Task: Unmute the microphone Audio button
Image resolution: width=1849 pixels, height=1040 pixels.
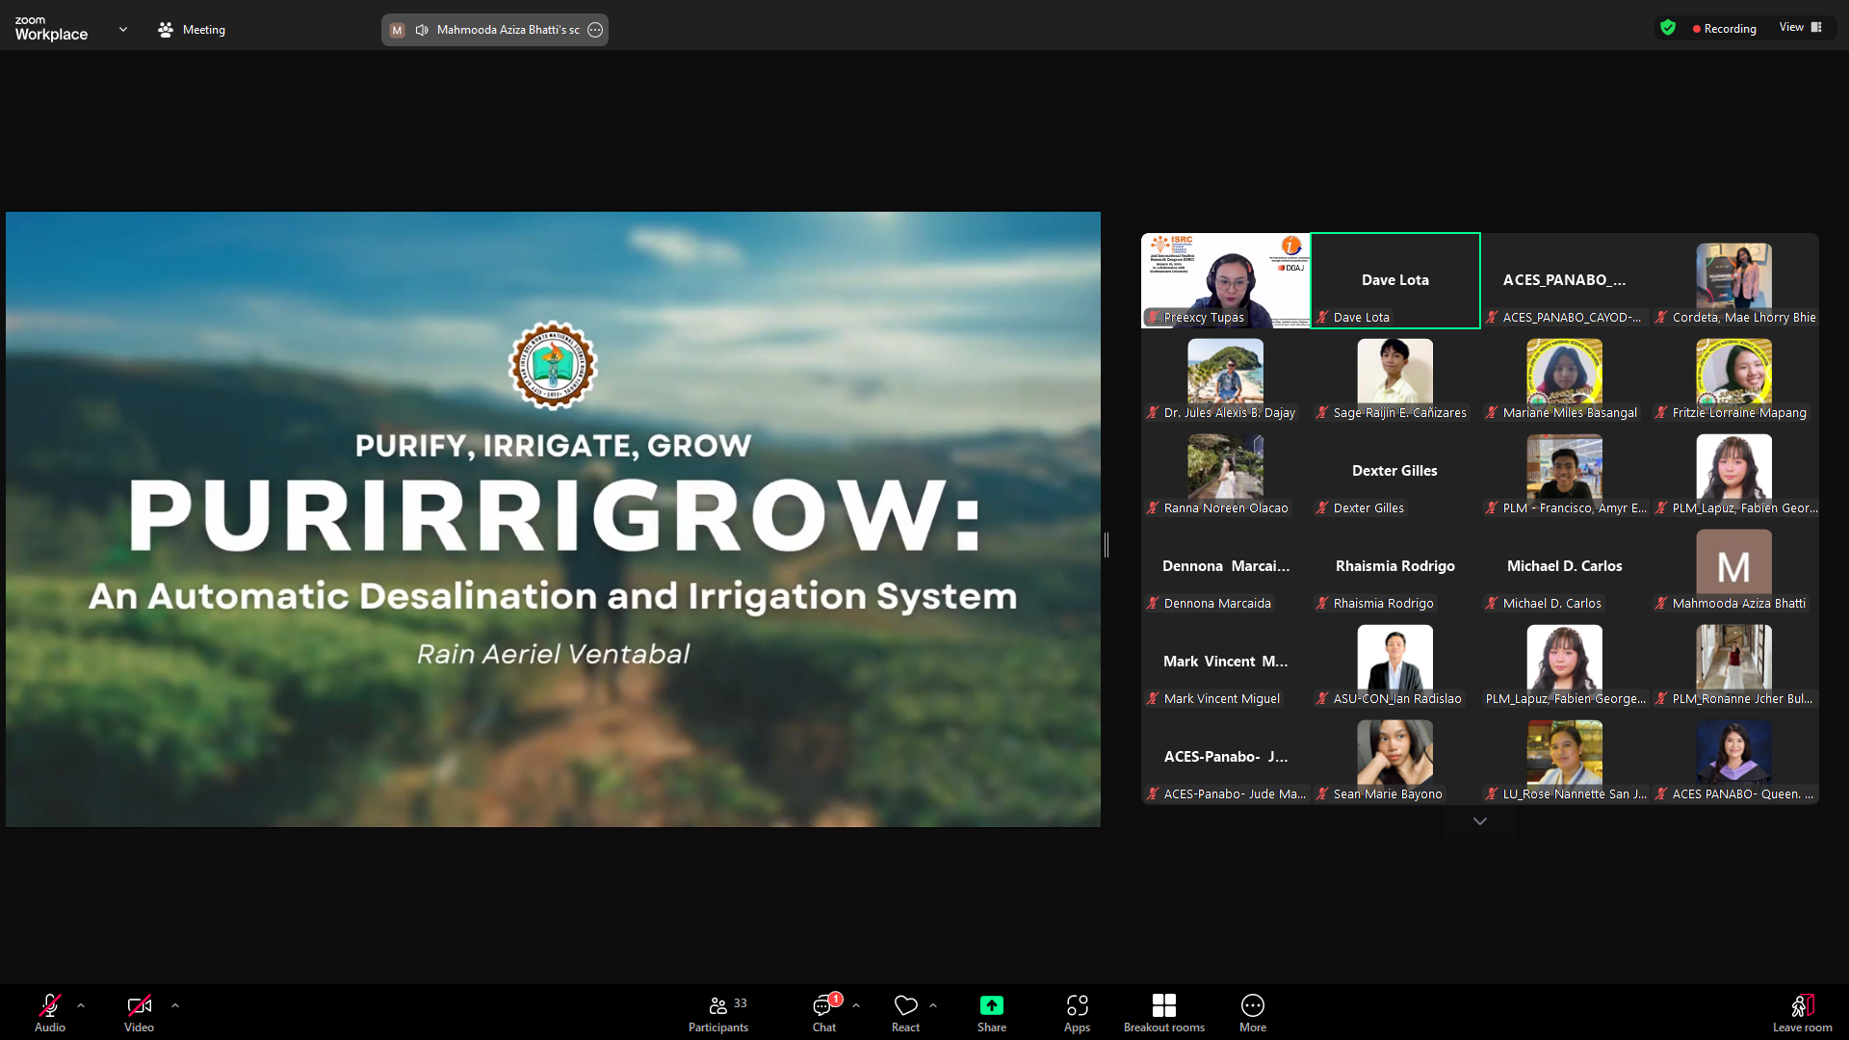Action: coord(50,1013)
